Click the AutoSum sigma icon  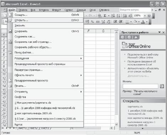click(x=105, y=16)
